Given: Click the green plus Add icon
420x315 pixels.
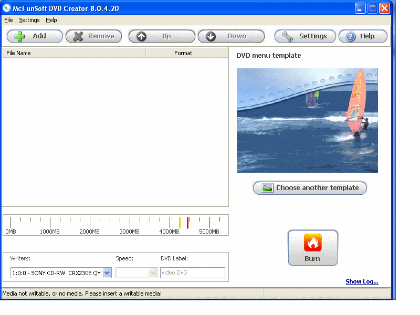Looking at the screenshot, I should click(20, 36).
